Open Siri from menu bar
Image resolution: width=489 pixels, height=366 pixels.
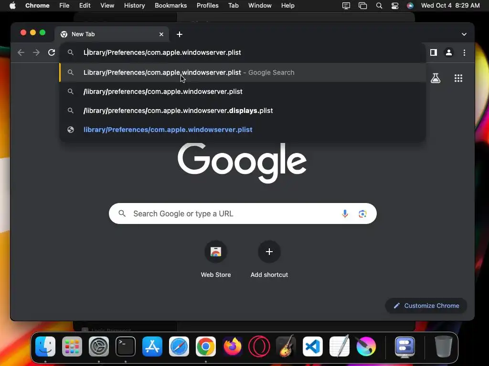(410, 6)
